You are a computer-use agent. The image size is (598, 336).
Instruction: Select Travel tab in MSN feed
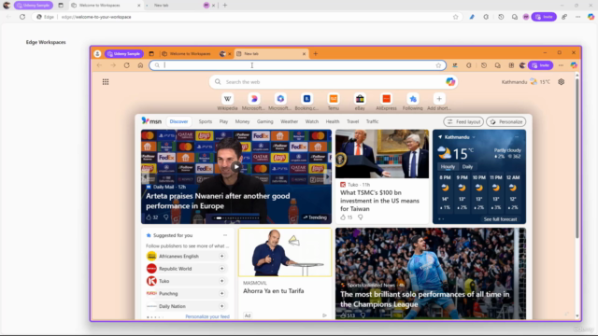tap(353, 121)
